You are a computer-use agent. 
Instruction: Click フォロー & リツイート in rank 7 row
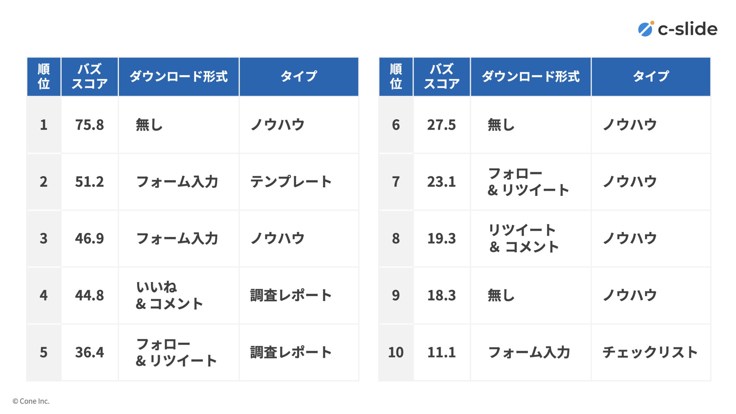[528, 182]
